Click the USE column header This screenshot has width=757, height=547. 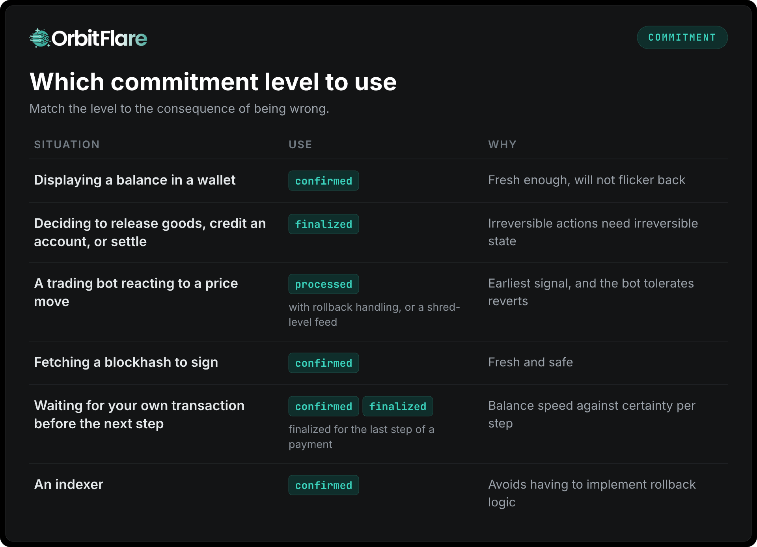[300, 145]
